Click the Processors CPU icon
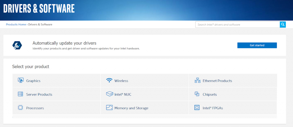The height and width of the screenshot is (127, 293). pyautogui.click(x=20, y=108)
